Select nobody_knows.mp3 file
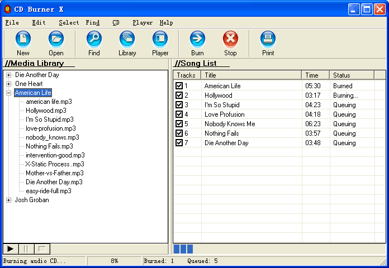The width and height of the screenshot is (389, 268). point(53,137)
